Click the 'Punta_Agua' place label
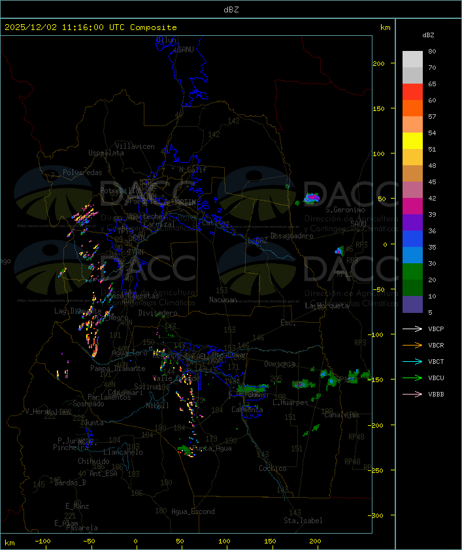The image size is (462, 550). 212,448
